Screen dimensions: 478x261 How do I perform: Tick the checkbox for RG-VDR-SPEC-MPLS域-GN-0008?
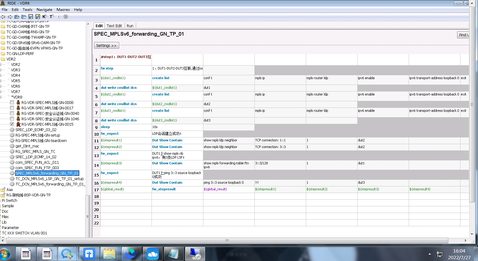(12, 102)
